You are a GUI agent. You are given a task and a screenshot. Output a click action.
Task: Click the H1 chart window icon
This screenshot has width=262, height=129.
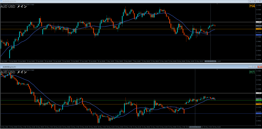pos(2,67)
